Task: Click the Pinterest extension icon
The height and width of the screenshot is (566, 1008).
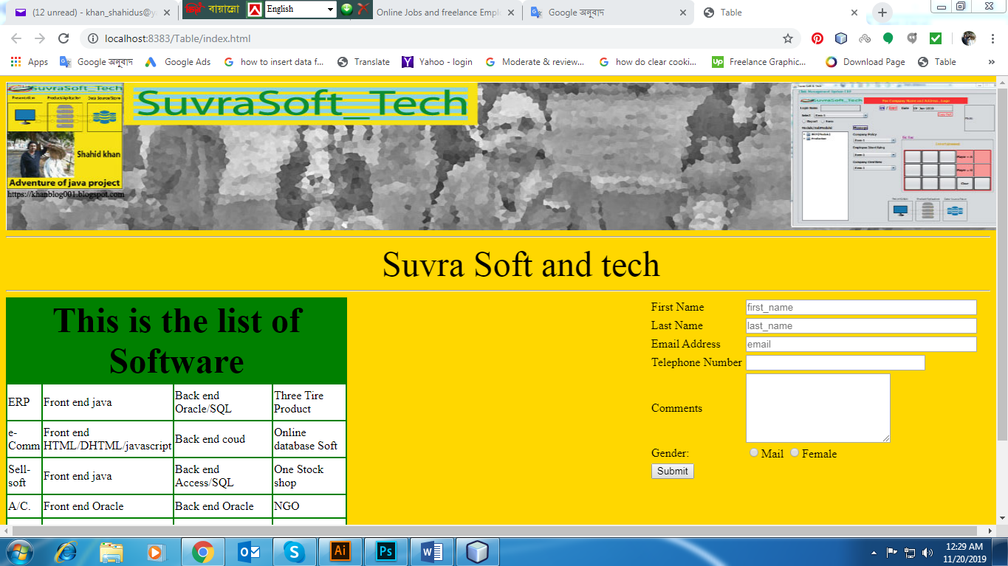Action: 817,38
